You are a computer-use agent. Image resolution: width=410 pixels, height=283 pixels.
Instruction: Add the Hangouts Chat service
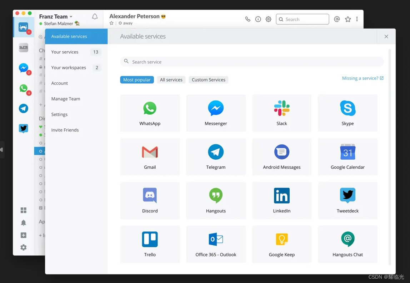pos(347,245)
